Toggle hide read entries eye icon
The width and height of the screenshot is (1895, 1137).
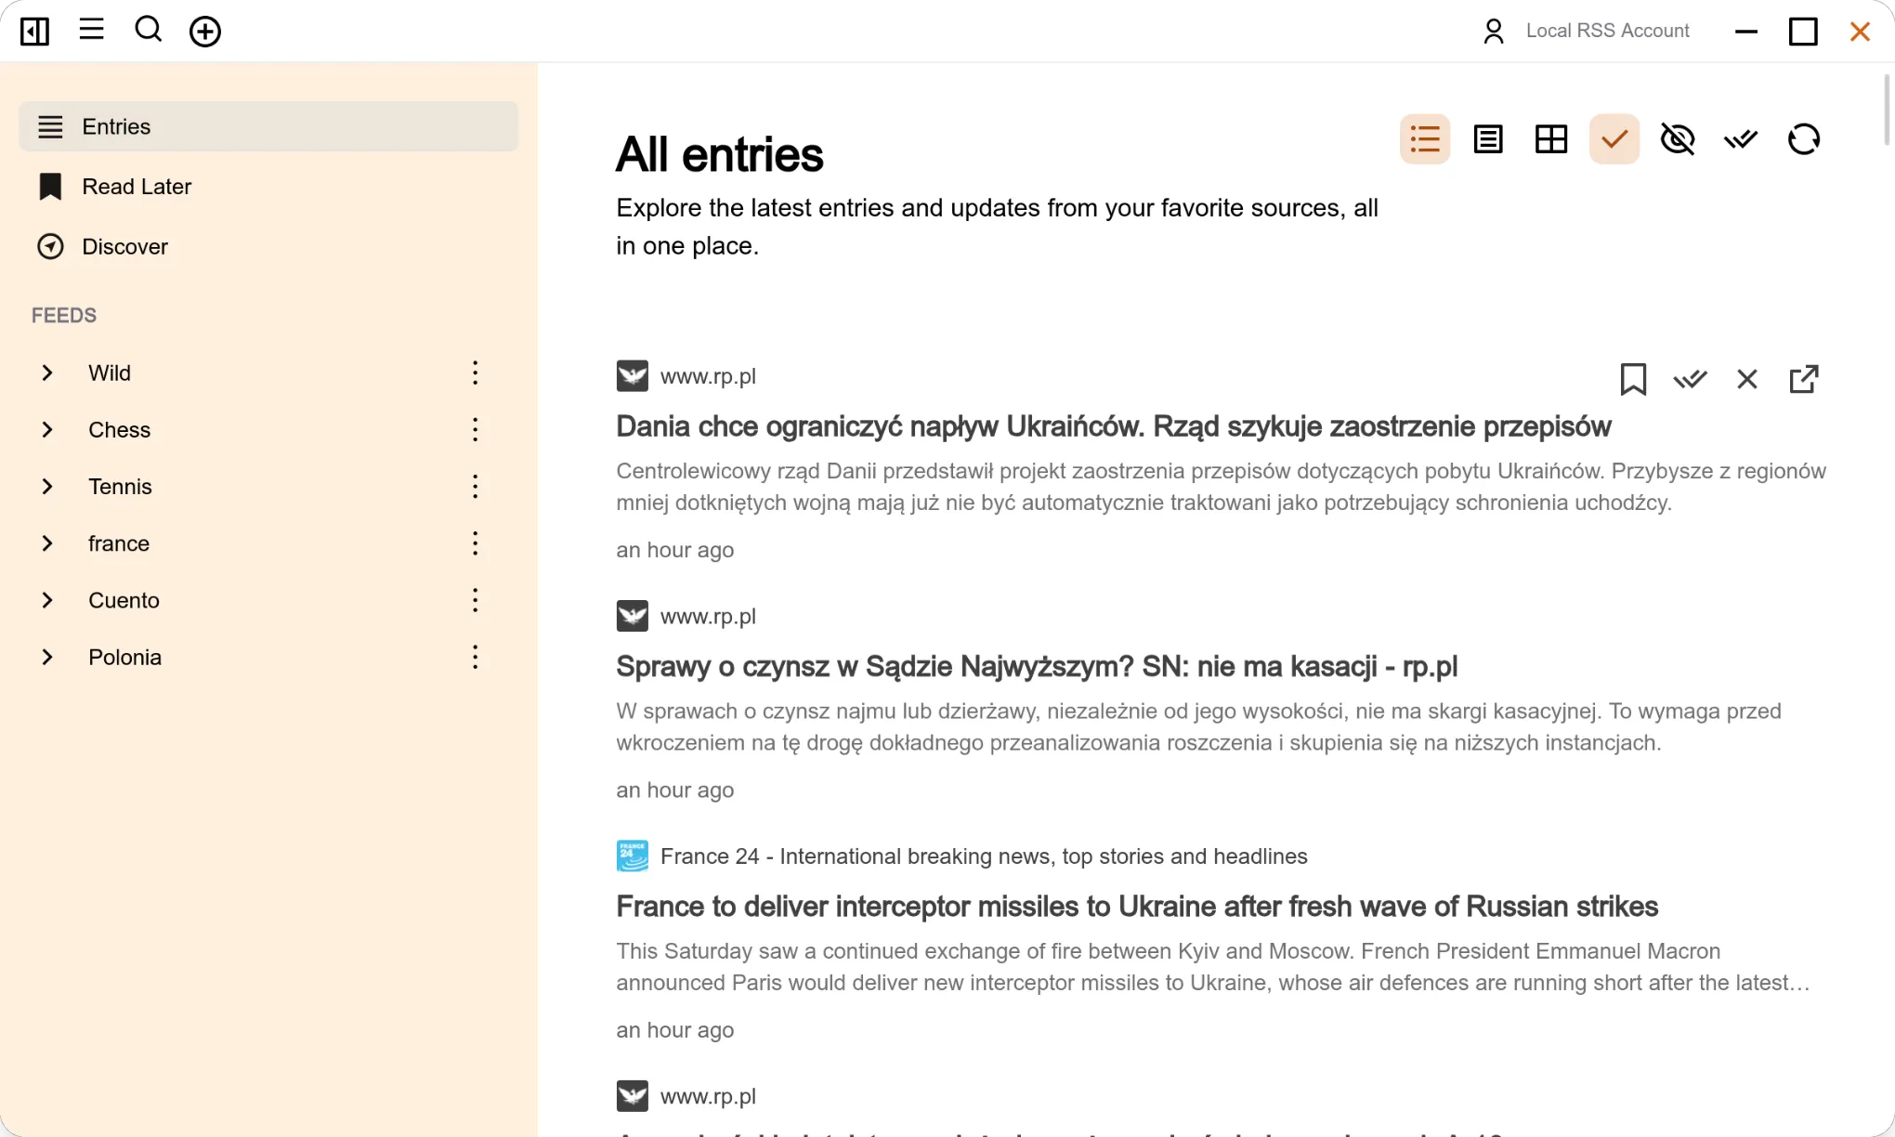[x=1677, y=139]
